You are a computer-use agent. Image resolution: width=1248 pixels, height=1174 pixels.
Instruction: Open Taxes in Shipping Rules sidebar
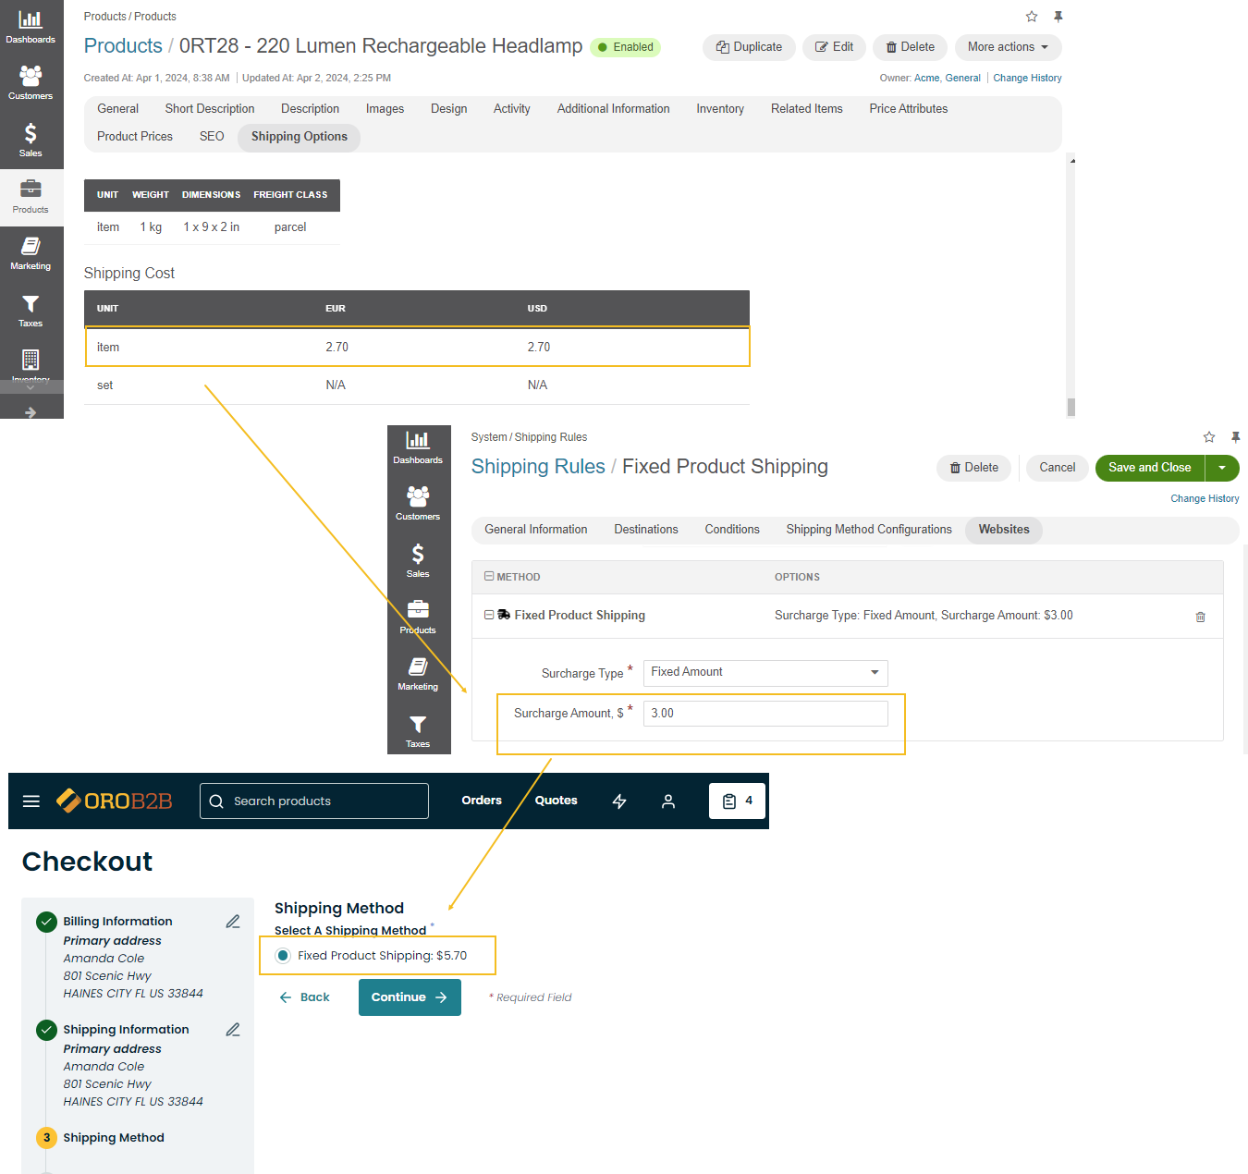pos(418,731)
